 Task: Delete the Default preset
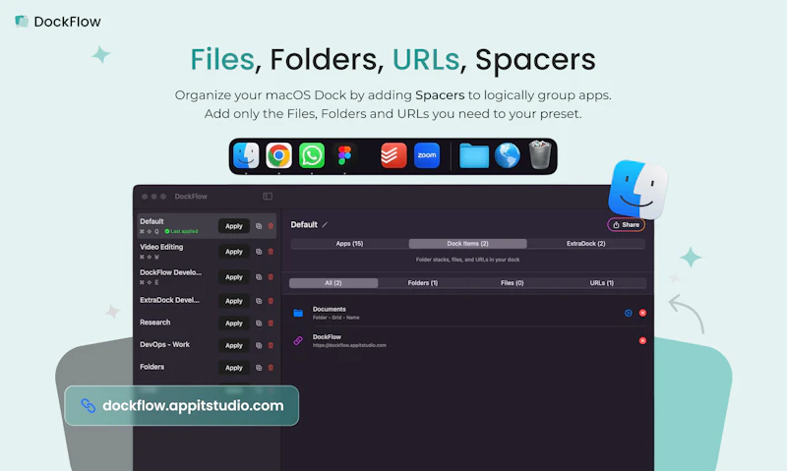click(x=272, y=226)
